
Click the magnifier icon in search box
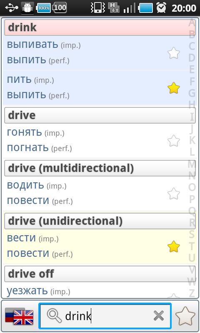(54, 316)
